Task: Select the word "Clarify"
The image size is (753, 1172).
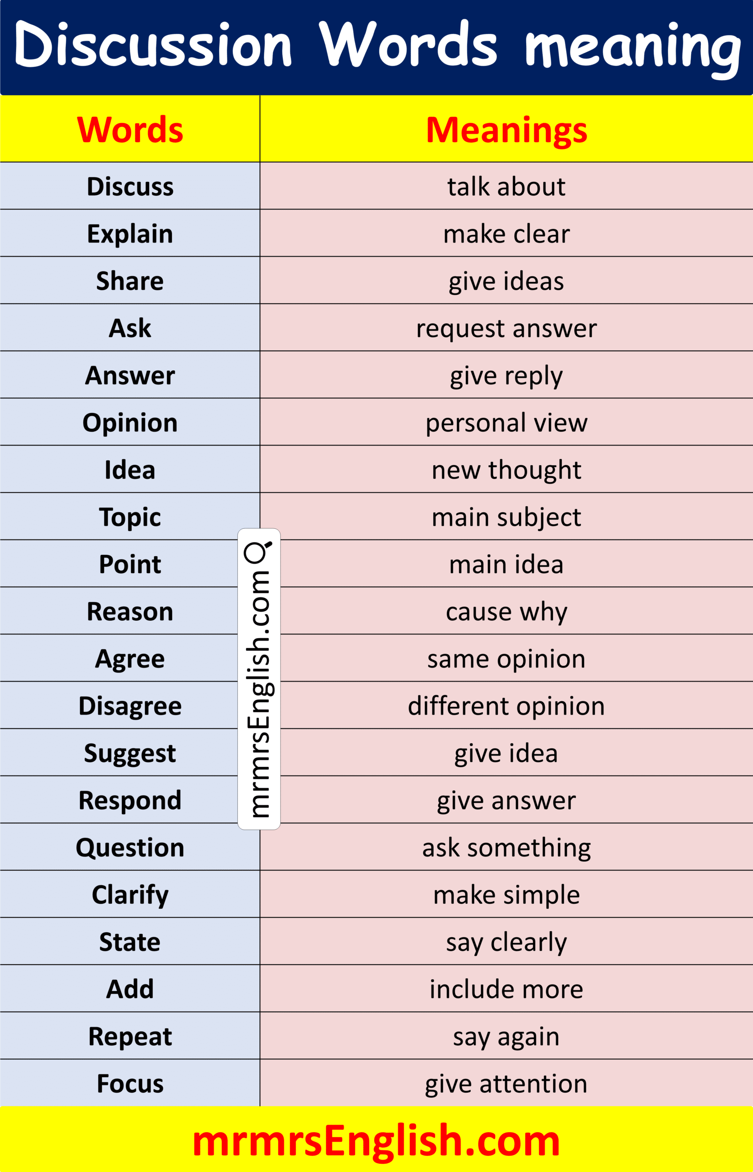Action: tap(130, 895)
